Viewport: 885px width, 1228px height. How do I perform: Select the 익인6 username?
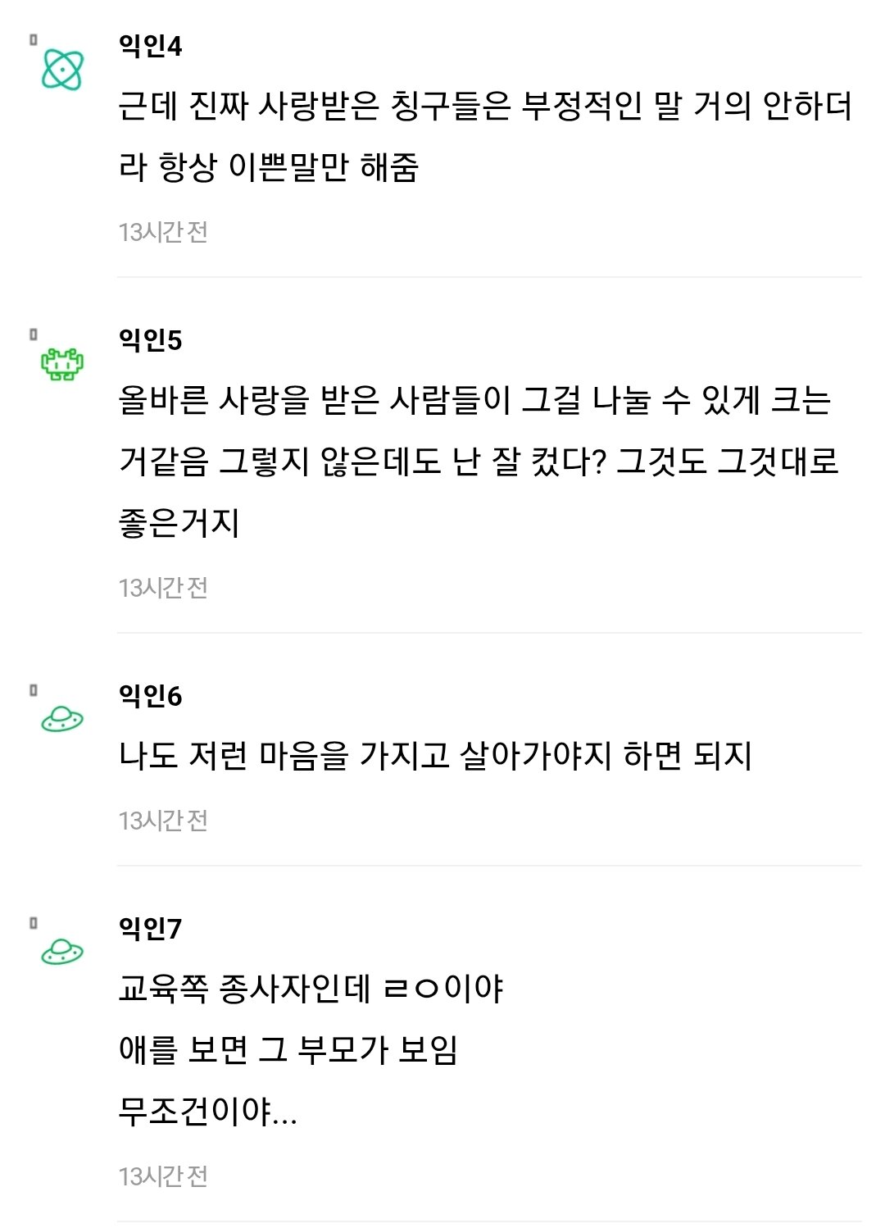(150, 696)
